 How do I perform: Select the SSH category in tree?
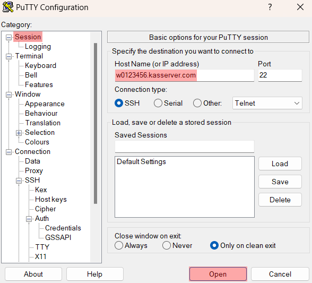[x=32, y=180]
